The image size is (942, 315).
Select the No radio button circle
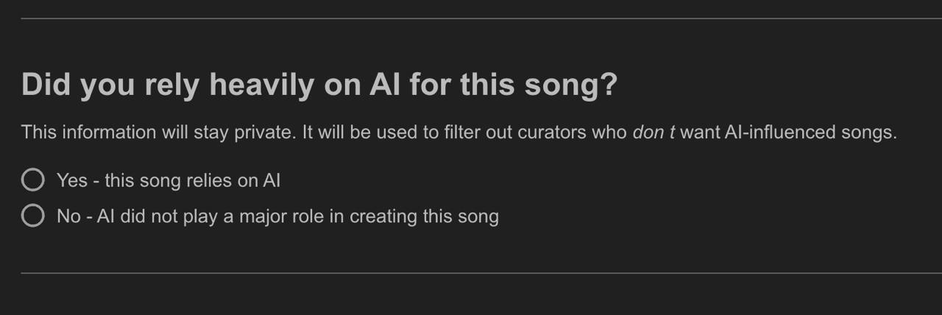point(32,216)
